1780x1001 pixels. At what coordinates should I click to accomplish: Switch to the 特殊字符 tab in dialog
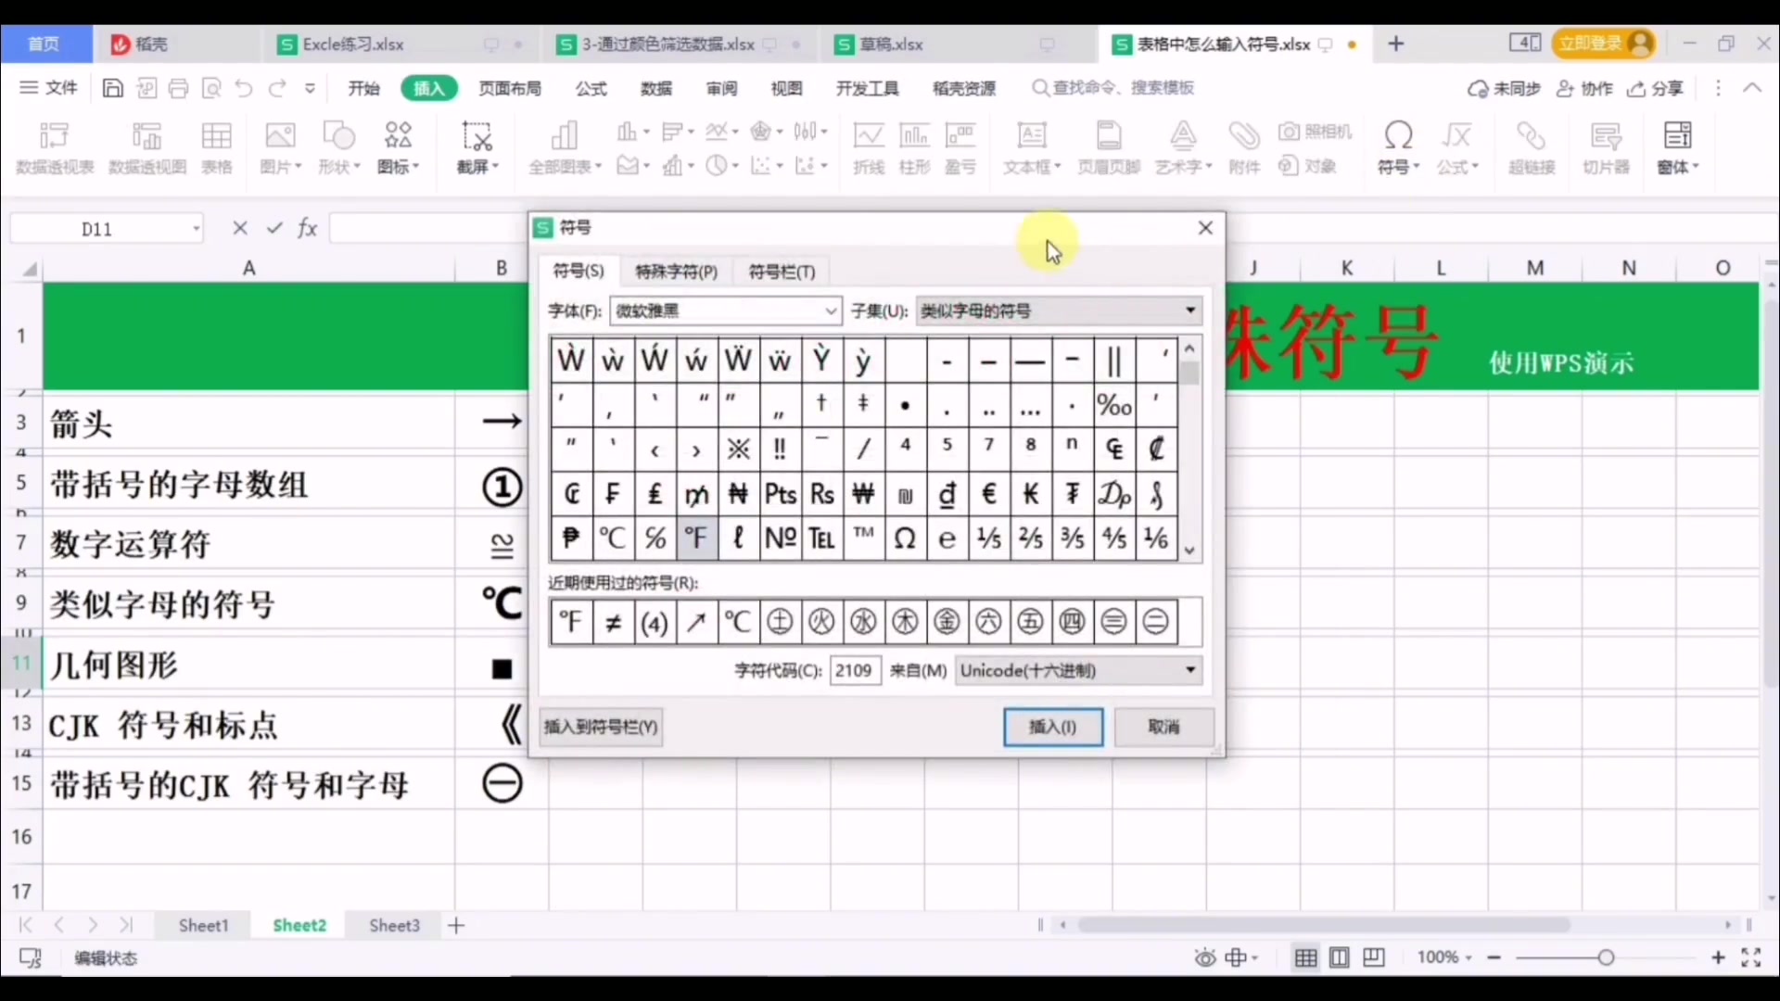pyautogui.click(x=676, y=271)
